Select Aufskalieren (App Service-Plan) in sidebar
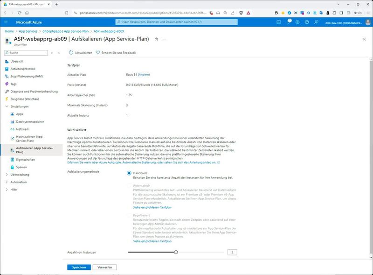 31,150
